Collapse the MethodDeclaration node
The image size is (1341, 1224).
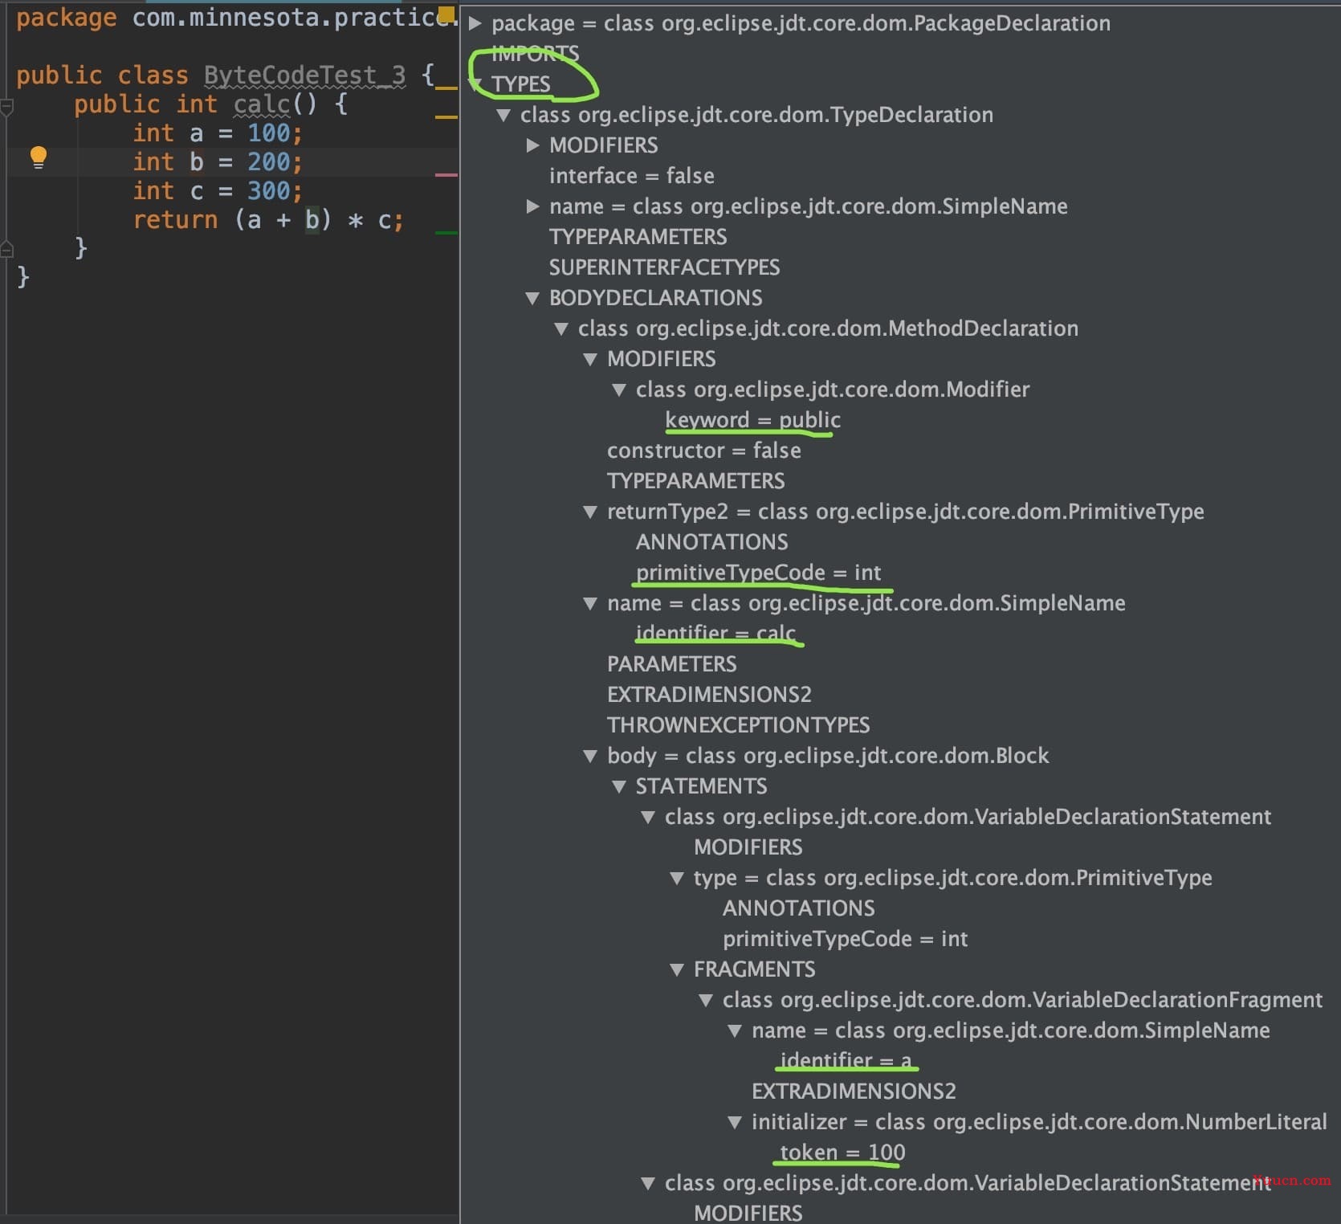[x=561, y=328]
